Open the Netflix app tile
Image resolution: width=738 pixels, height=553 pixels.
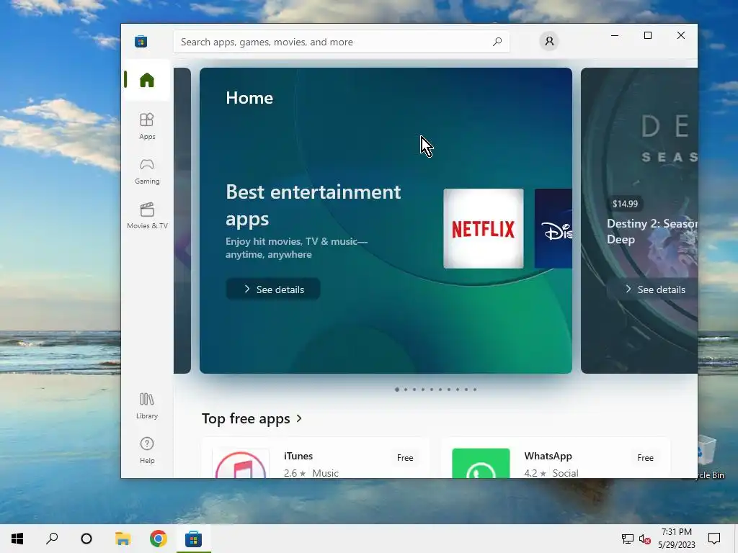point(484,228)
